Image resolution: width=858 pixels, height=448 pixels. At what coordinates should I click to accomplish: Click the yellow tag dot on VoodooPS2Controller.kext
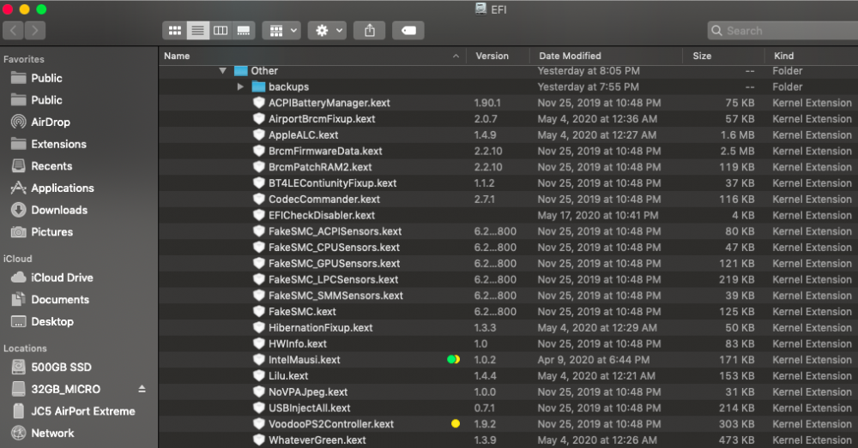point(455,424)
